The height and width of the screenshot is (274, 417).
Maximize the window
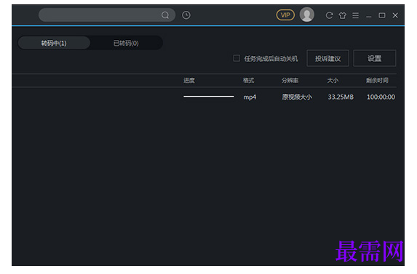point(382,15)
